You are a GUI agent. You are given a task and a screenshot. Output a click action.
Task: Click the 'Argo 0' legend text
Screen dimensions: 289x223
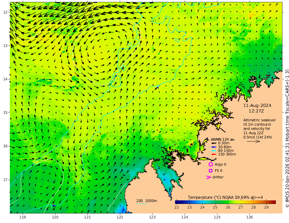tap(220, 165)
